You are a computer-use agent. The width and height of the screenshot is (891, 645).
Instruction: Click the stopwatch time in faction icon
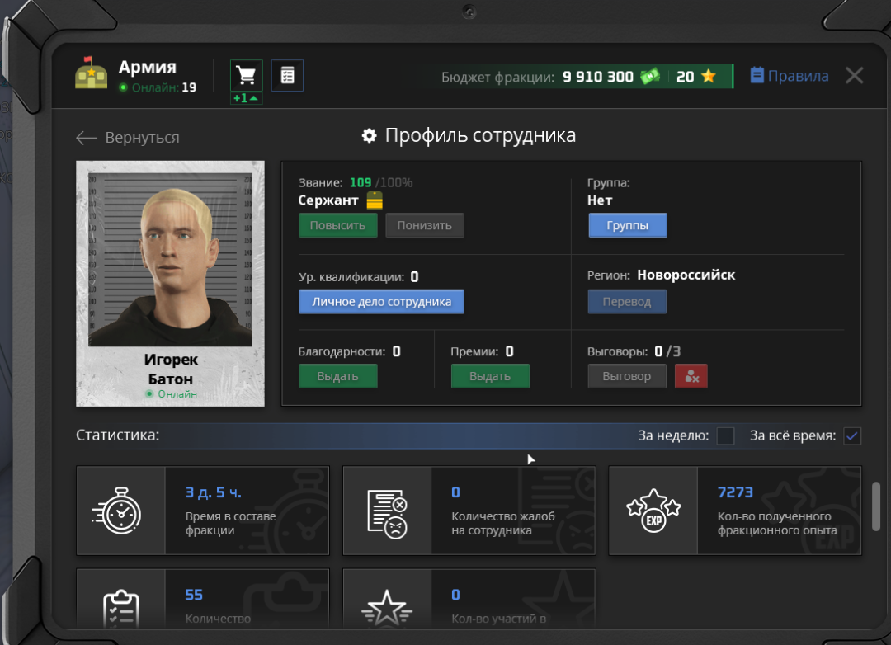point(120,511)
